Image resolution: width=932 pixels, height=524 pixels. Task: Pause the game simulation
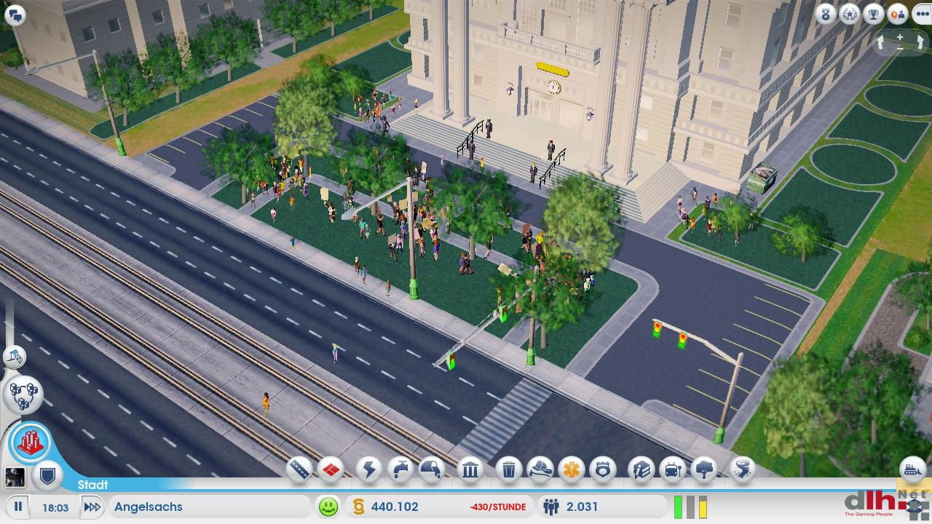coord(18,506)
